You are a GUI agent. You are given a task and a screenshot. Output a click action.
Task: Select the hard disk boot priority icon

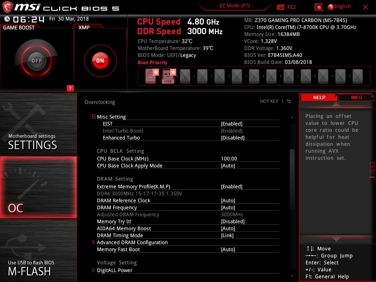coord(151,76)
